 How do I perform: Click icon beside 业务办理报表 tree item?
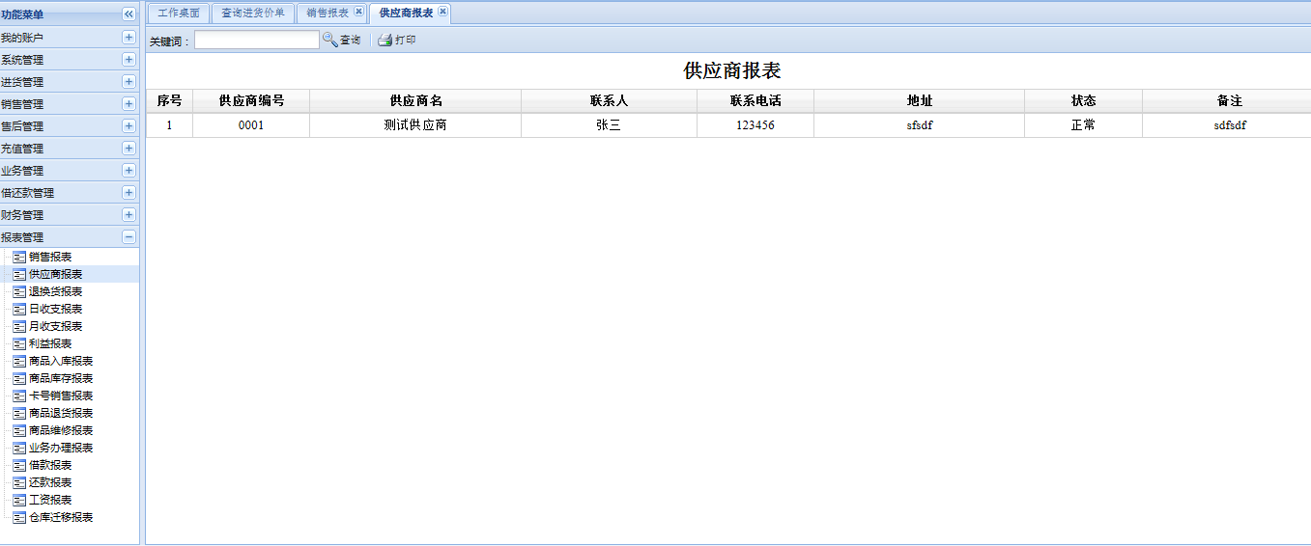point(19,449)
